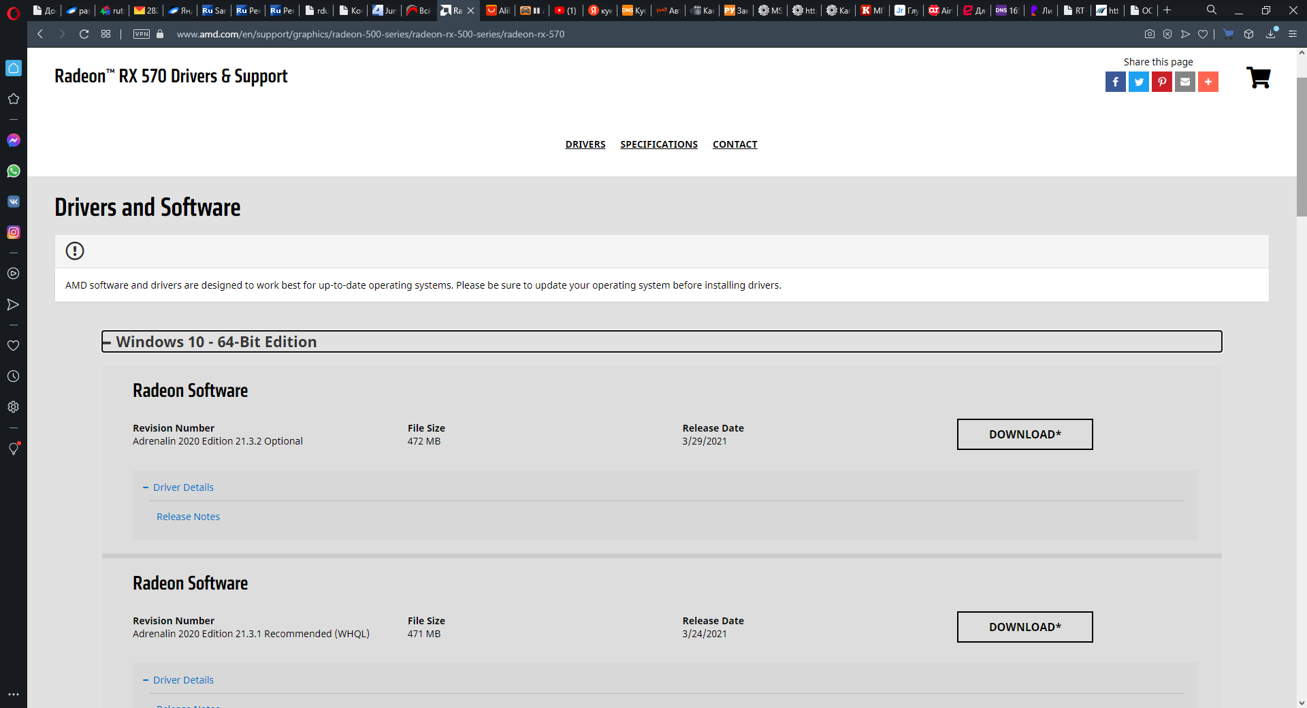
Task: Open the lightbulb tips icon in the sidebar
Action: click(13, 449)
